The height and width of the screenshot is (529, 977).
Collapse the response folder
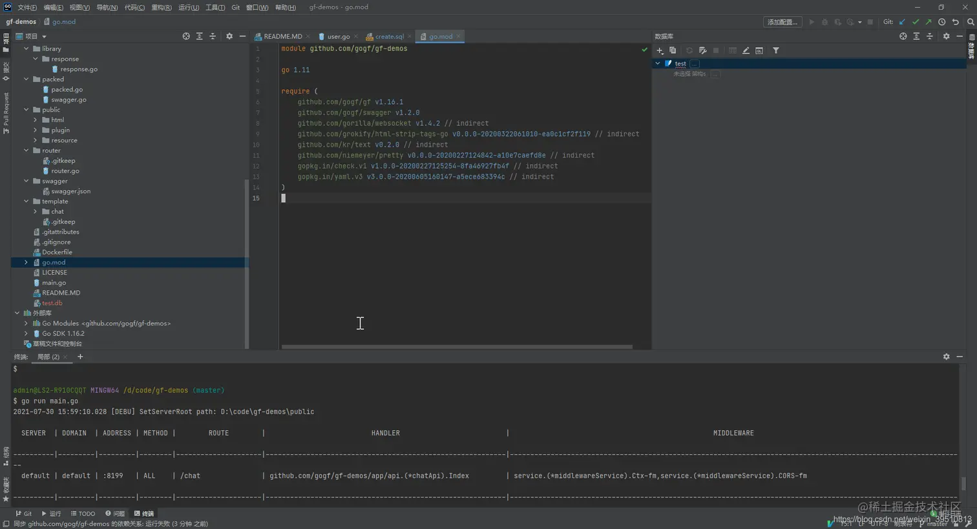pyautogui.click(x=36, y=59)
